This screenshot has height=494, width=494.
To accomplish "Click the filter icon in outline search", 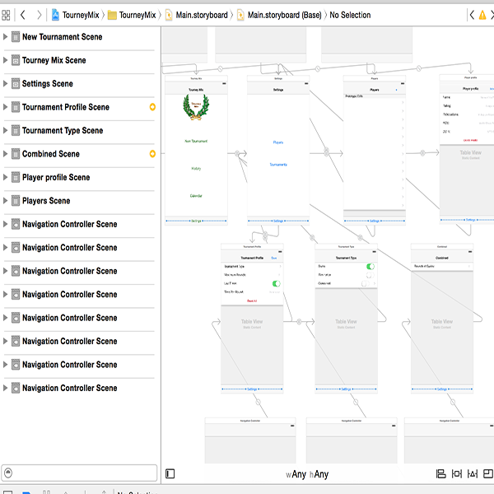I will tap(8, 473).
